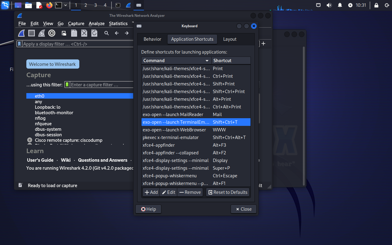Click the power manager tray icon
This screenshot has width=392, height=245.
[350, 5]
